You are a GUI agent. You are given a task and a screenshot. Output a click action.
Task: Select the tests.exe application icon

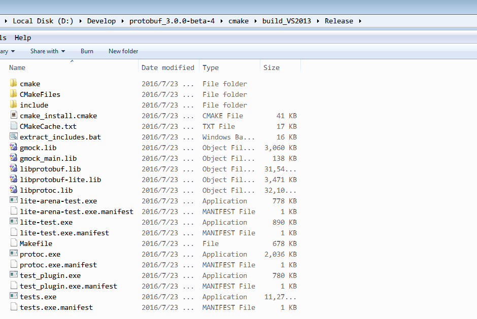(13, 296)
